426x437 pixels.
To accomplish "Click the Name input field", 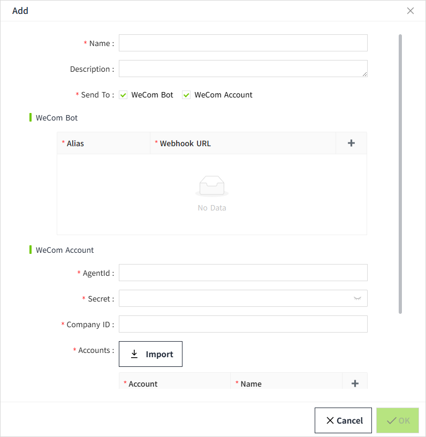I will pyautogui.click(x=243, y=43).
